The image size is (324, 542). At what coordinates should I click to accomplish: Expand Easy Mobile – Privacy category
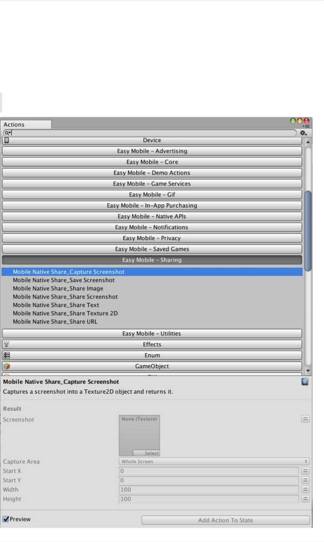coord(152,238)
